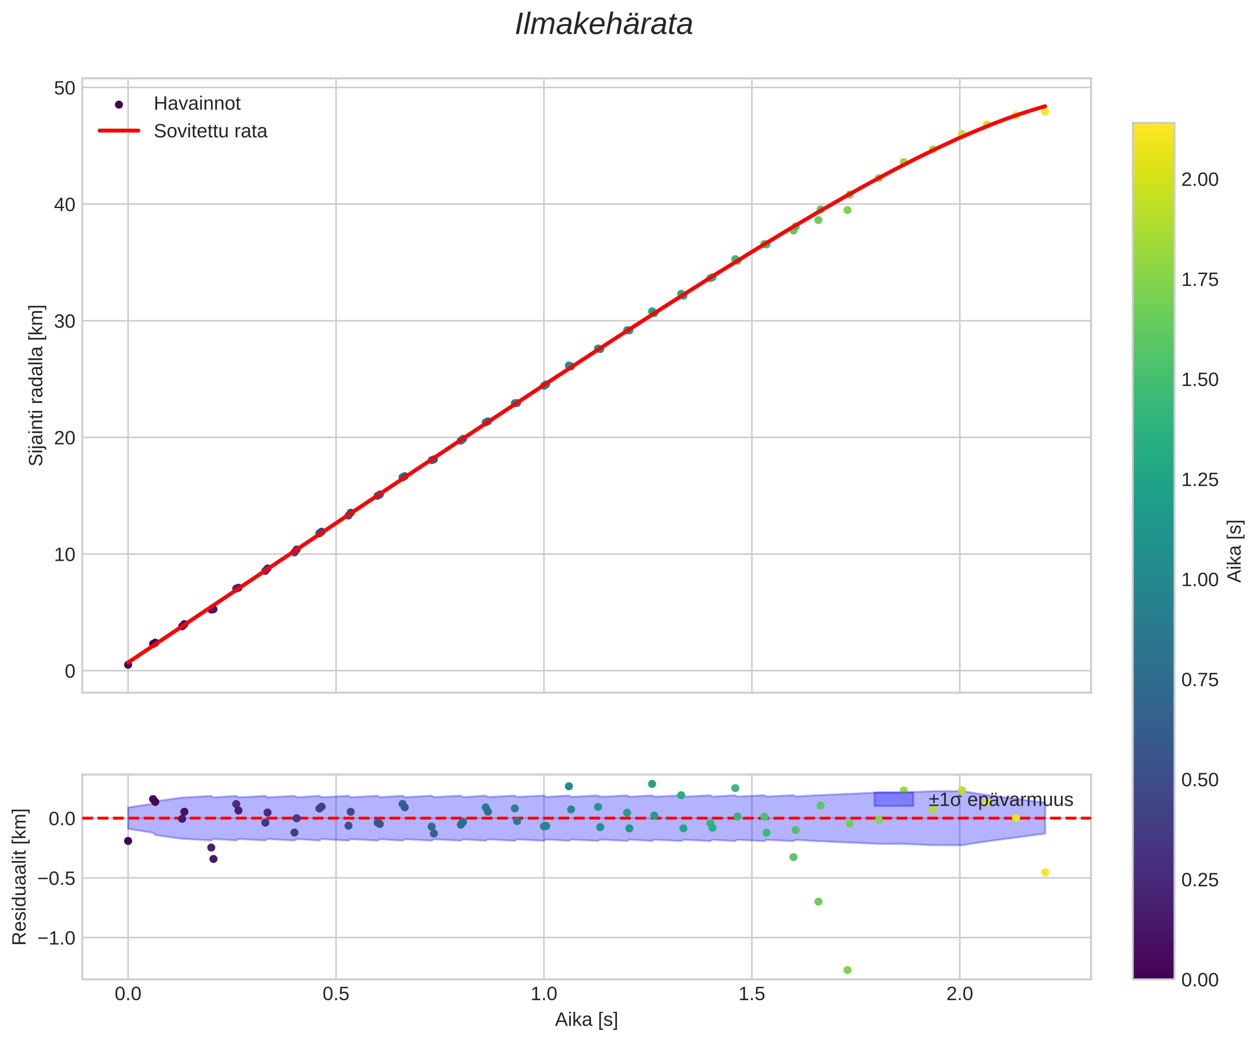This screenshot has width=1256, height=1041.
Task: Click the green residual outlier near -0.7
Action: (818, 902)
